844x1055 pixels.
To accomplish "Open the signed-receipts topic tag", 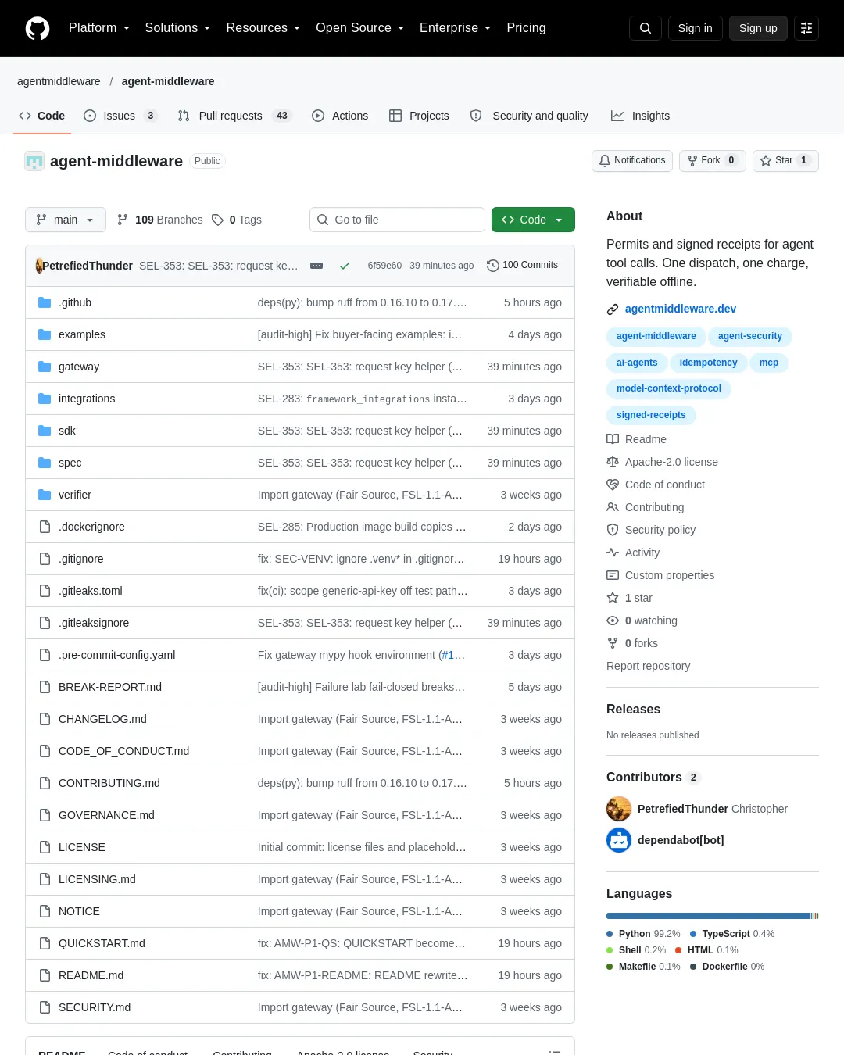I will (651, 415).
